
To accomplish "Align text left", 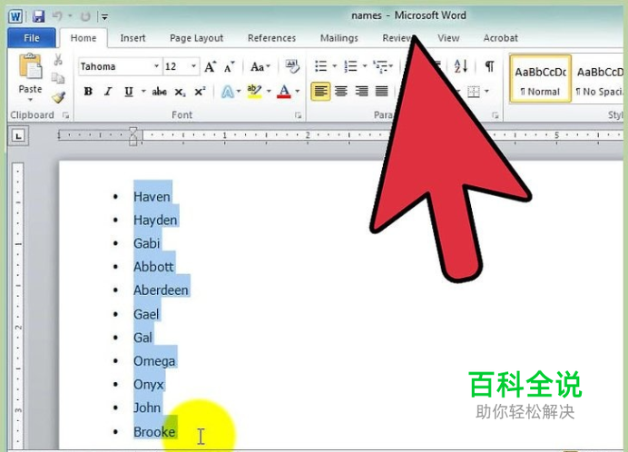I will pos(320,92).
